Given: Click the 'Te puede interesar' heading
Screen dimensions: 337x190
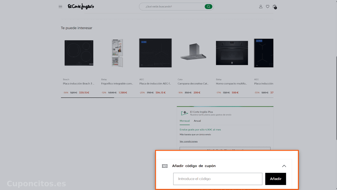Looking at the screenshot, I should (x=76, y=28).
